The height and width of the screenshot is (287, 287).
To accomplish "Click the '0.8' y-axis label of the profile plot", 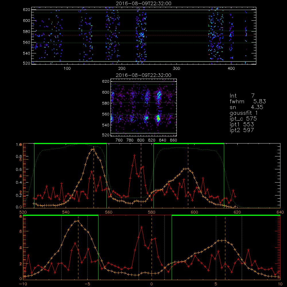I will [x=19, y=156].
